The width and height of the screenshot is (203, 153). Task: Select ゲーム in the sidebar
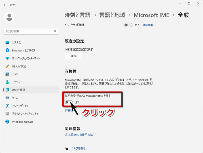click(x=31, y=98)
